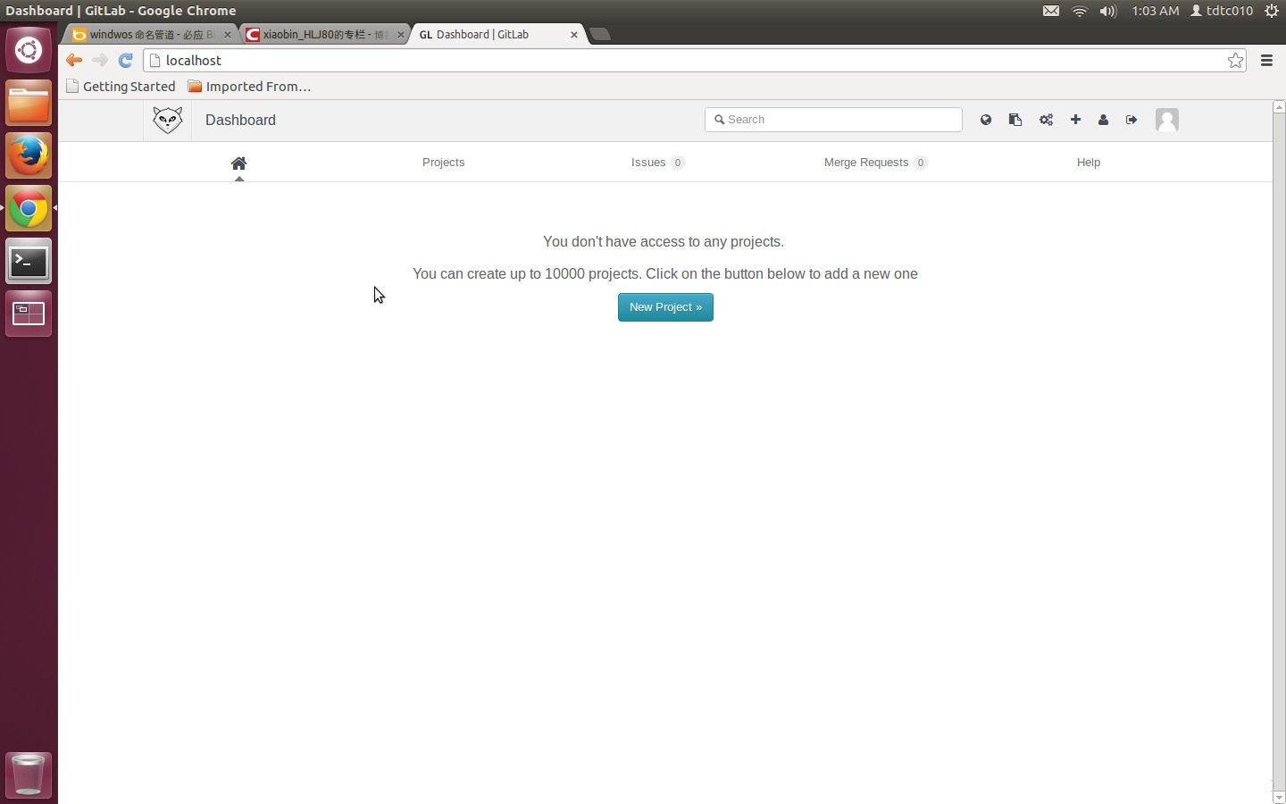Click the plus icon to create new project
1286x804 pixels.
pyautogui.click(x=1074, y=120)
